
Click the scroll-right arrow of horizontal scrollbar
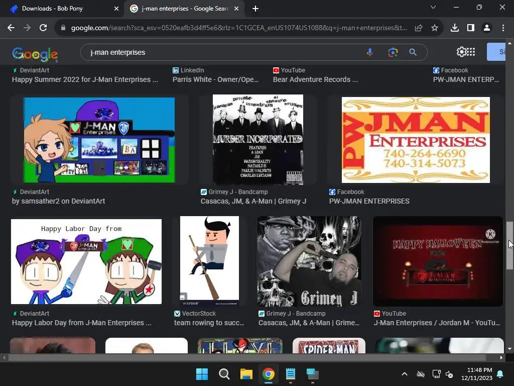coord(501,357)
